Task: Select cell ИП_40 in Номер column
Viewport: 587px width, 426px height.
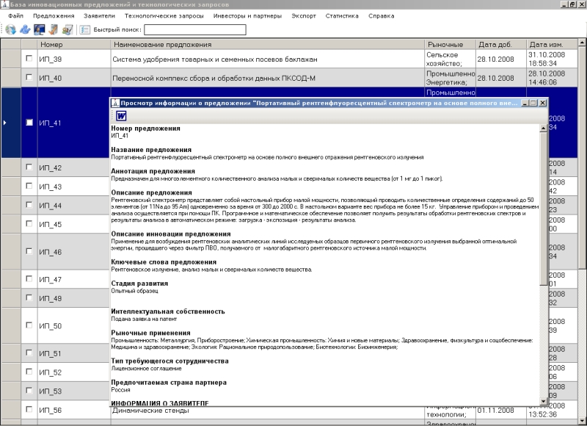Action: point(74,78)
